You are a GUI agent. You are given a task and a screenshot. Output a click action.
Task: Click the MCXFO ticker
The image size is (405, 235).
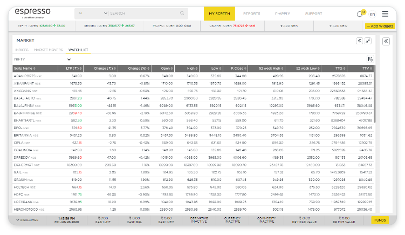pyautogui.click(x=172, y=26)
